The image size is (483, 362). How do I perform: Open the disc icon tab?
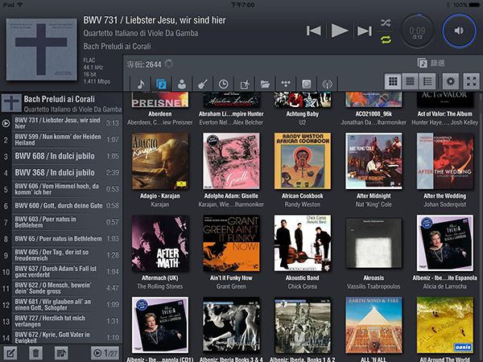click(x=307, y=84)
